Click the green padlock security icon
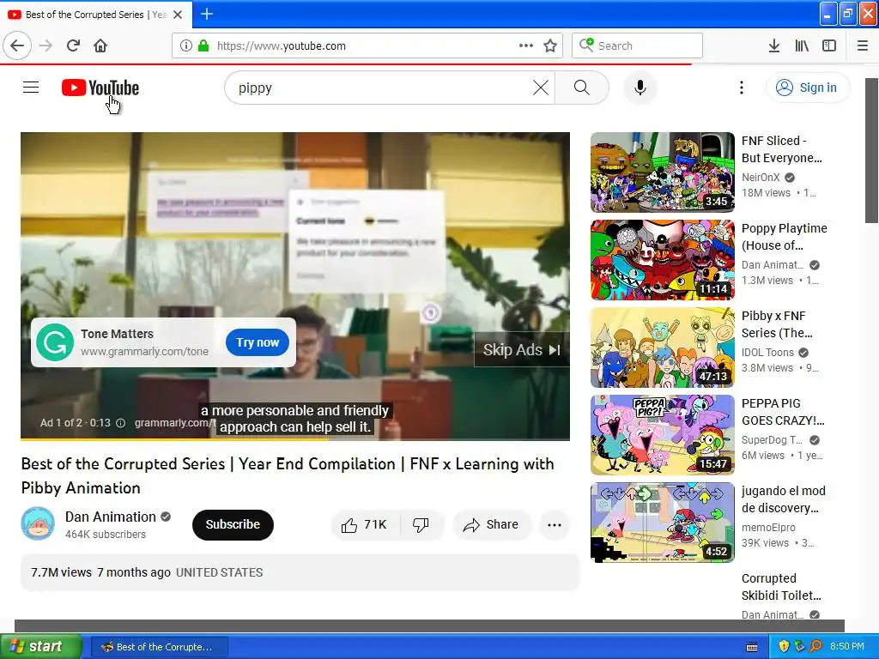879x659 pixels. point(203,45)
